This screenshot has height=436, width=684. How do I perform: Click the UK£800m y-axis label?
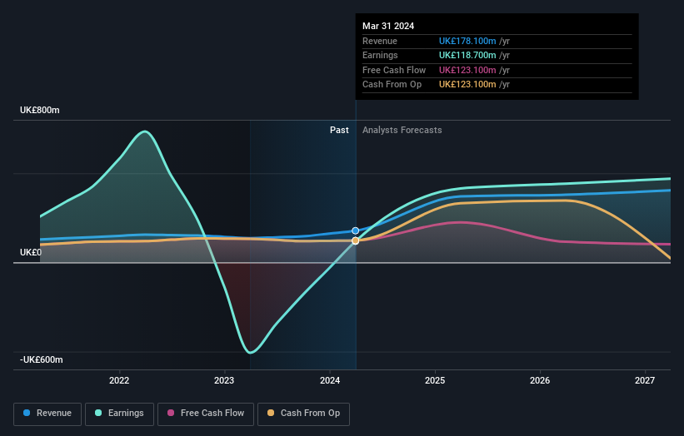coord(40,110)
